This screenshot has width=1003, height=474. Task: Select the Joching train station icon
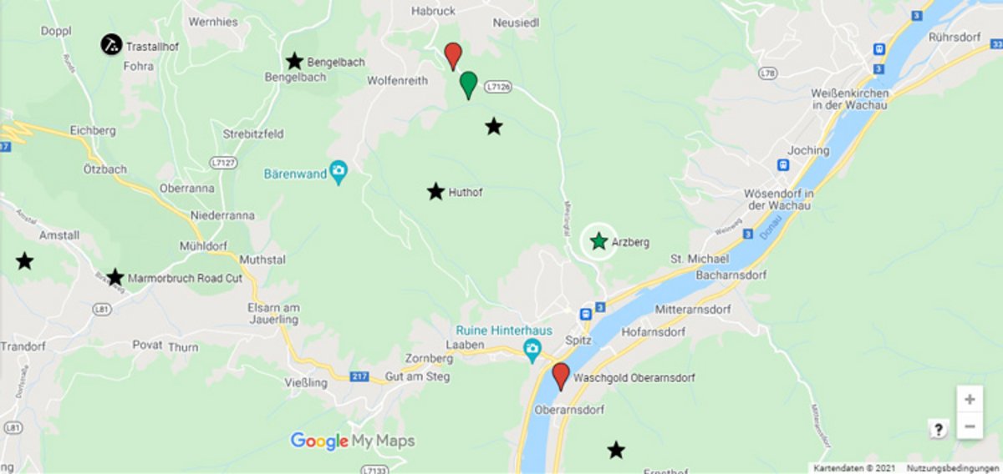click(x=783, y=165)
